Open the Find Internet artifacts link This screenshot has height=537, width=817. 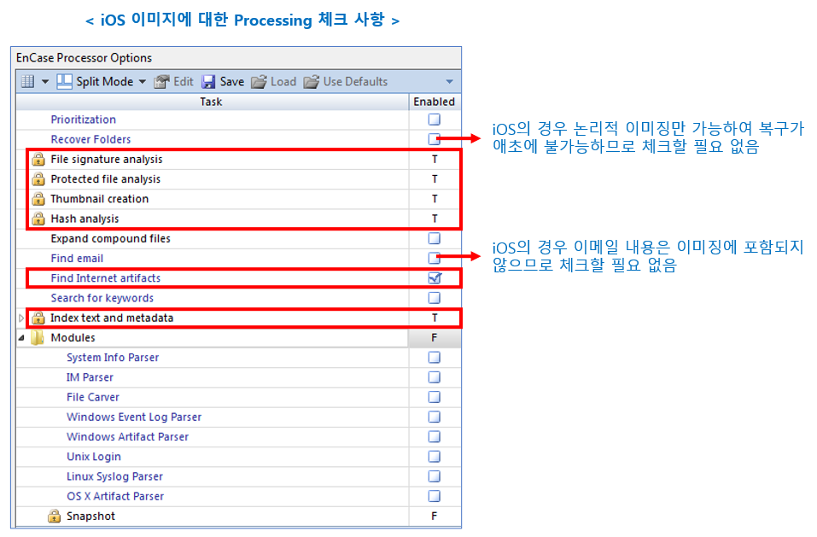point(106,278)
